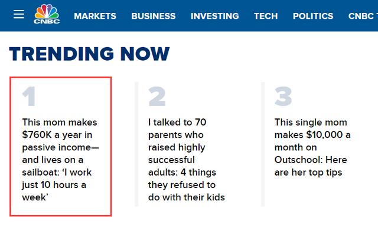This screenshot has width=378, height=228.
Task: Click '$10,000 a' text in third headline
Action: tap(328, 135)
